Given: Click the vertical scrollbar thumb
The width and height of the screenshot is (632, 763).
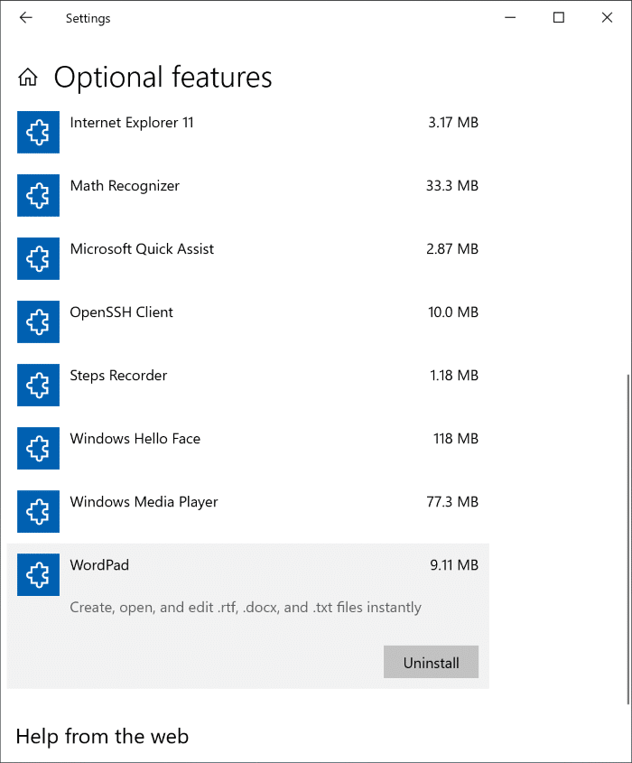Looking at the screenshot, I should [x=628, y=539].
